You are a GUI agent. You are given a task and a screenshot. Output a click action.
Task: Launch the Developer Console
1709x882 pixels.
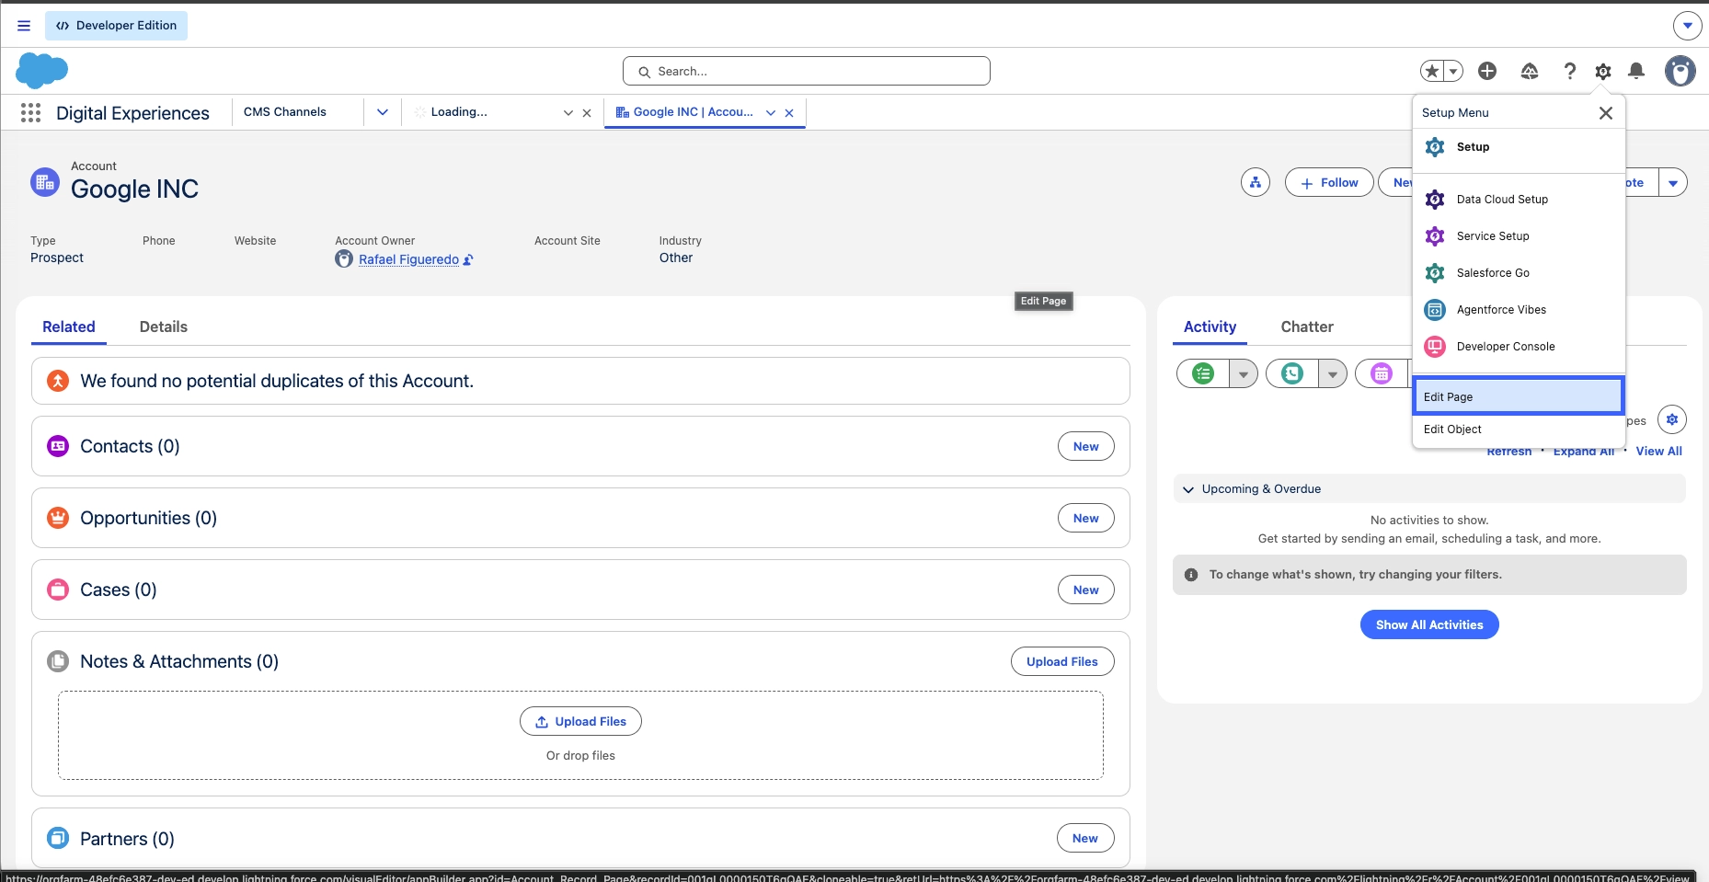tap(1519, 346)
